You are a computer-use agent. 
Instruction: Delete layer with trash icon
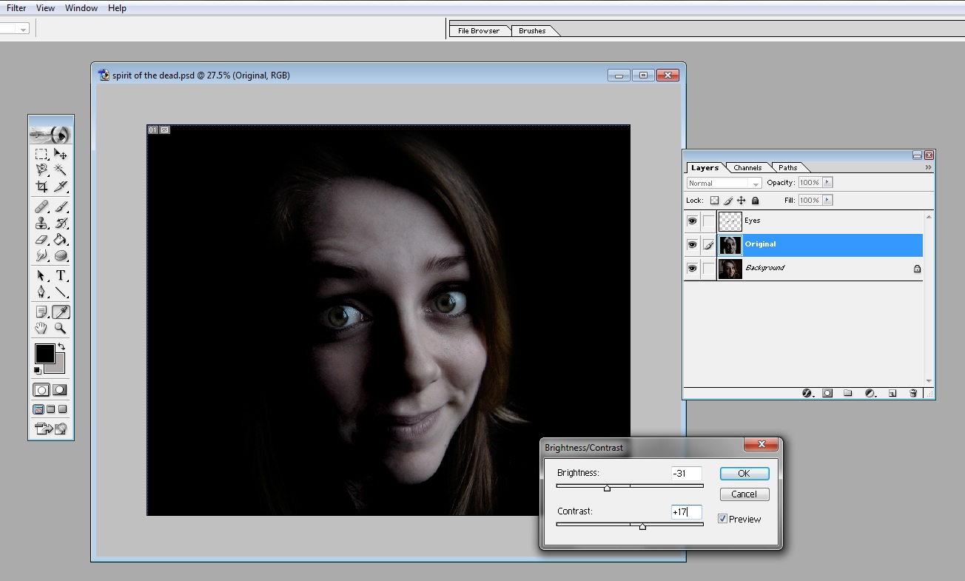click(913, 393)
